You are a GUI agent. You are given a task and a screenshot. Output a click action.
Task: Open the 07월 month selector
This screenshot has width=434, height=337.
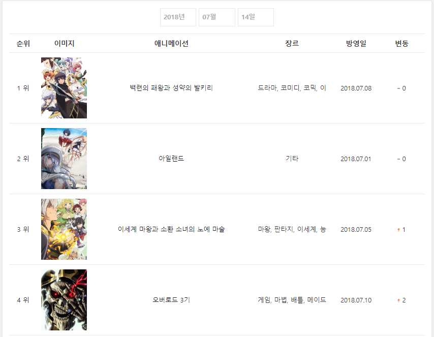[x=217, y=17]
